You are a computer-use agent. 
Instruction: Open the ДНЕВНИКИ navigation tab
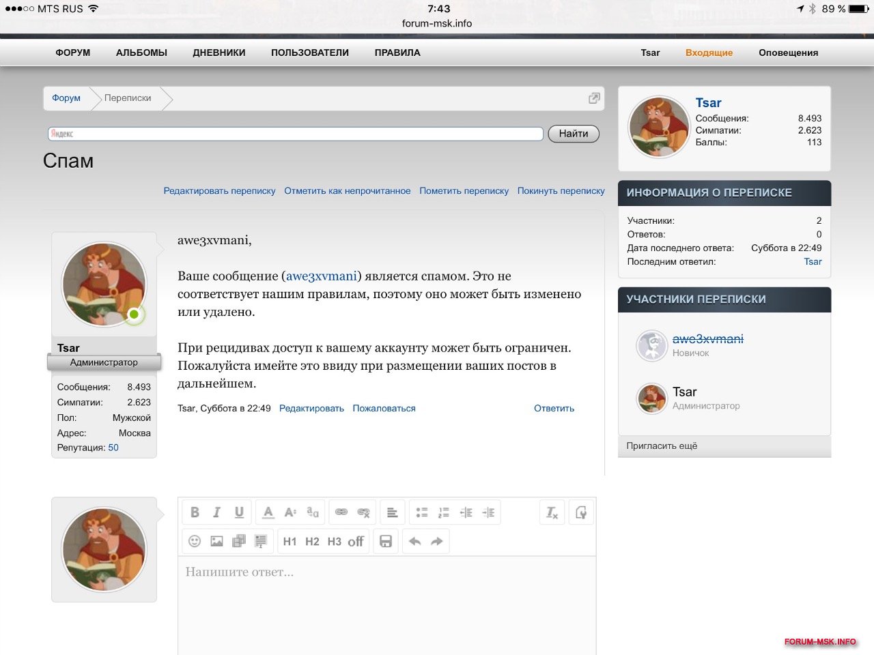tap(219, 53)
